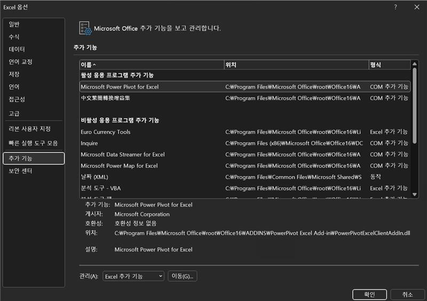427x301 pixels.
Task: Select the 추가 기능 sidebar item
Action: click(34, 159)
